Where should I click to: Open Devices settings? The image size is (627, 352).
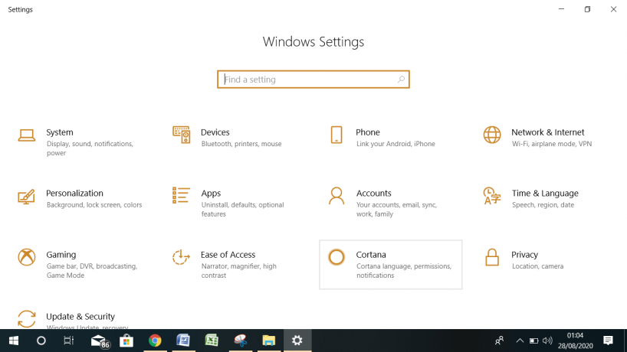point(215,133)
